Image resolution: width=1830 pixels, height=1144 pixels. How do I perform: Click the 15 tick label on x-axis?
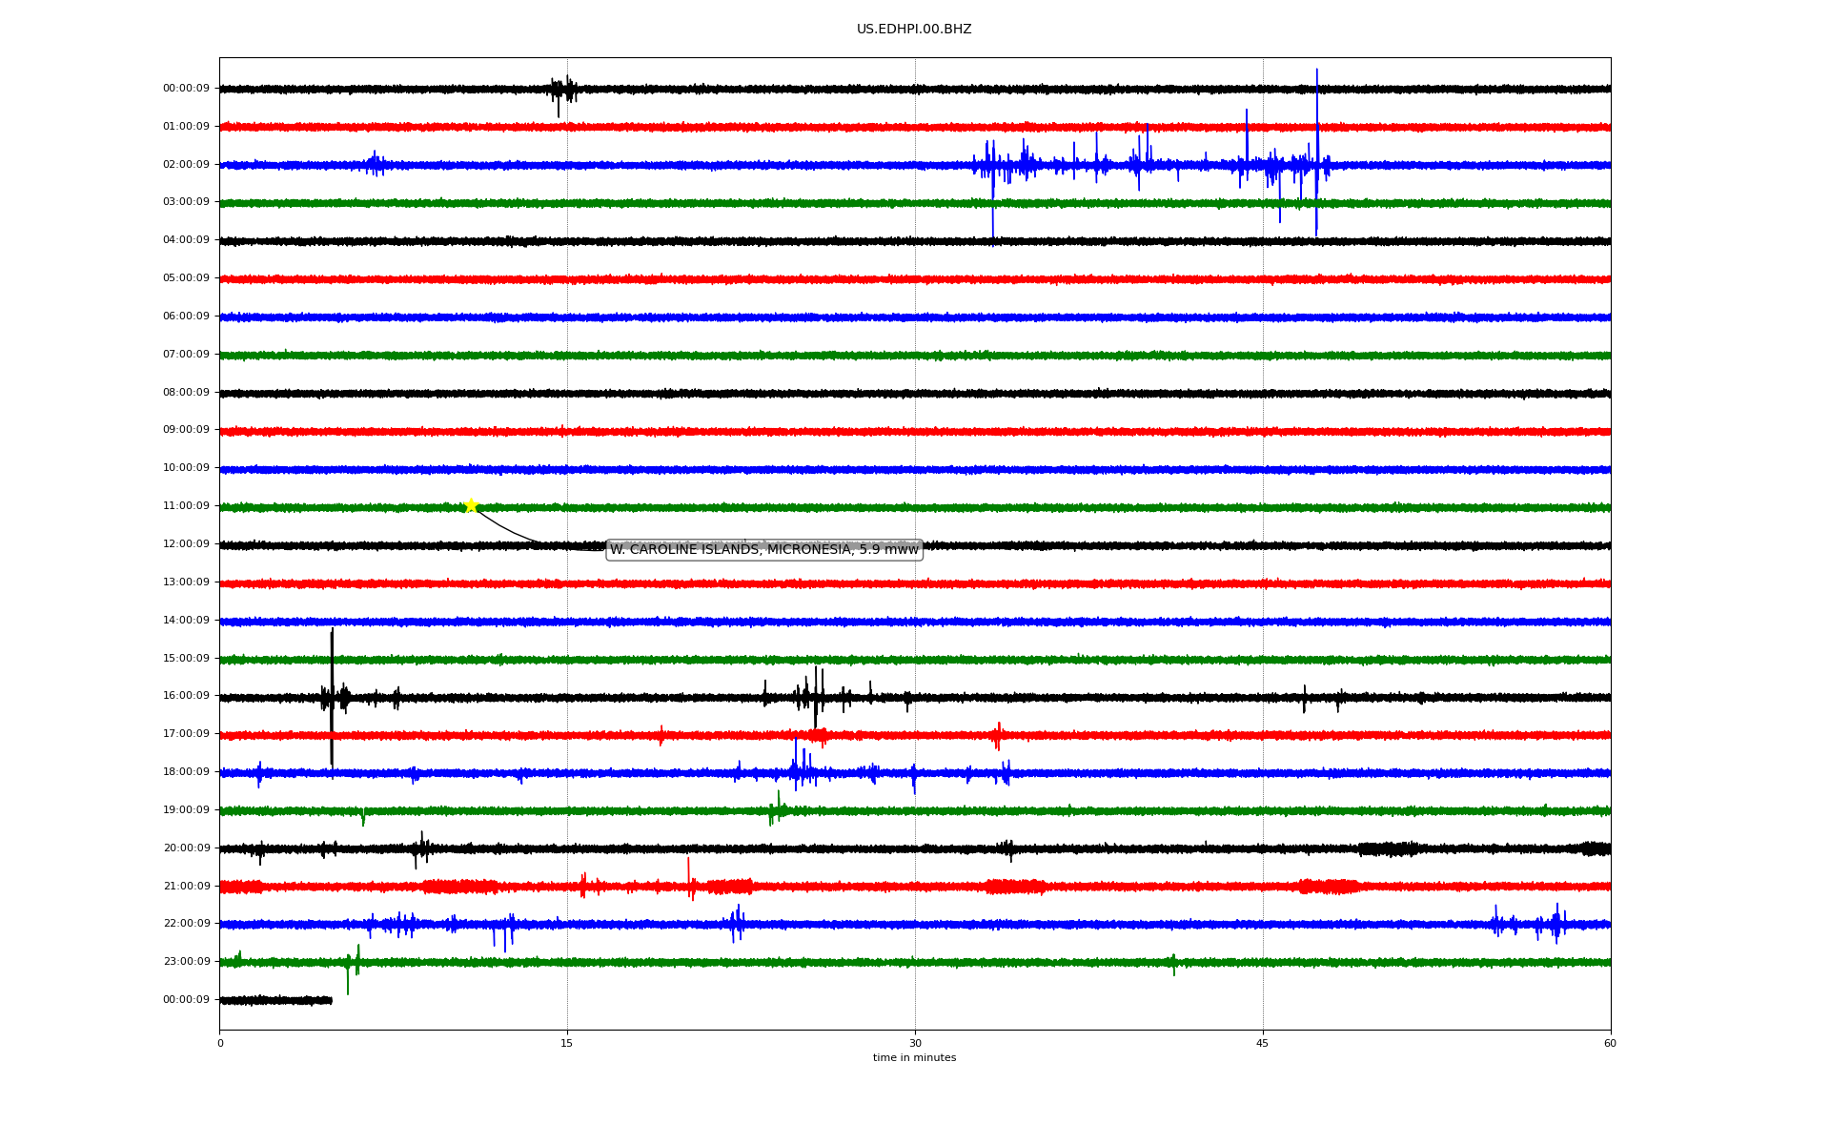567,1044
